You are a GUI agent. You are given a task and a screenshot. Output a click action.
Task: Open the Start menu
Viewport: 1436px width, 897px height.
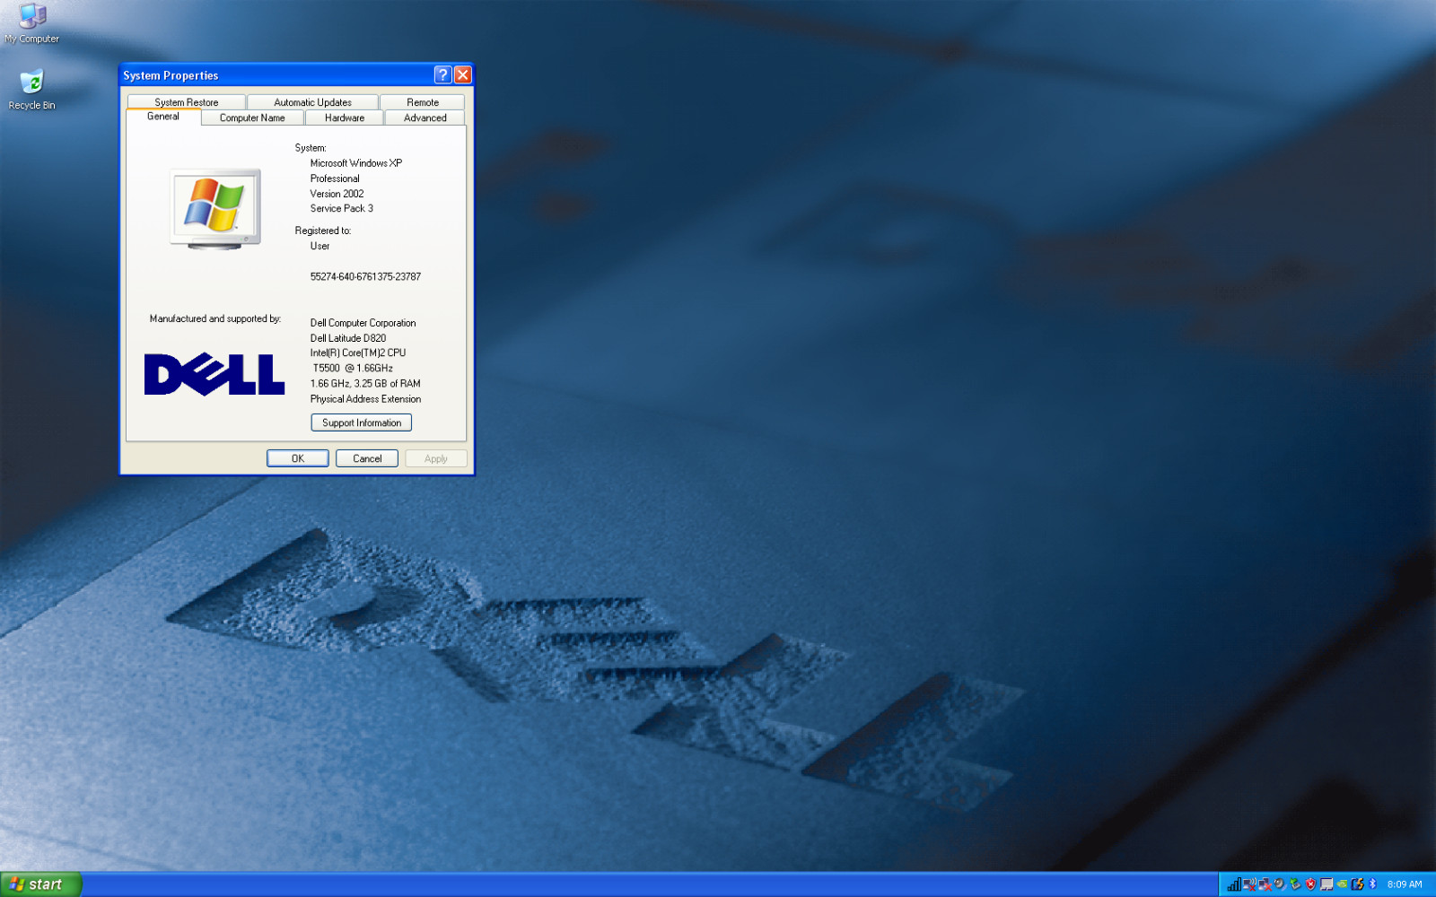pos(41,884)
